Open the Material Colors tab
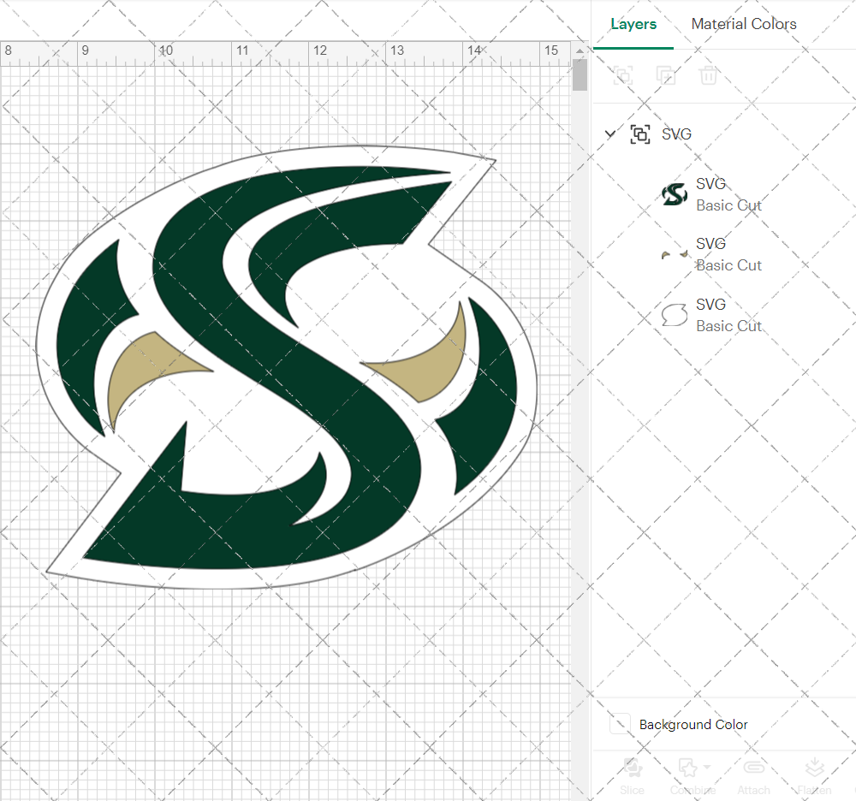The height and width of the screenshot is (801, 856). [744, 24]
